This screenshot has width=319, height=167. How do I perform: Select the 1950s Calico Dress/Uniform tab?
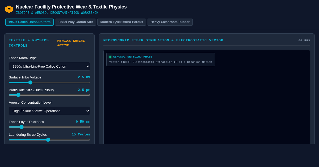30,22
